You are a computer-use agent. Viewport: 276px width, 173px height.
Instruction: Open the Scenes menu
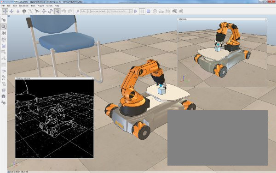[x=49, y=6]
